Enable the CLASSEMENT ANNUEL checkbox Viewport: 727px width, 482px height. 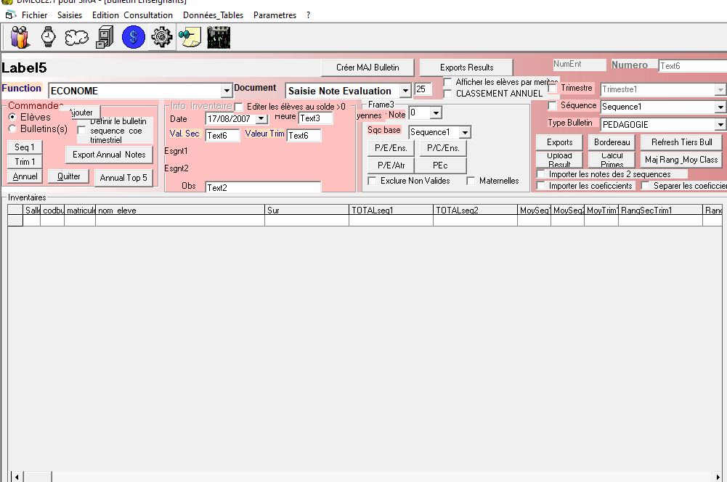(x=448, y=93)
